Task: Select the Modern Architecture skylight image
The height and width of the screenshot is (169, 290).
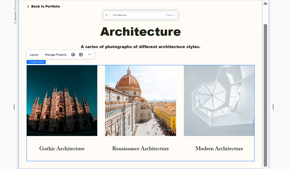Action: pos(219,101)
